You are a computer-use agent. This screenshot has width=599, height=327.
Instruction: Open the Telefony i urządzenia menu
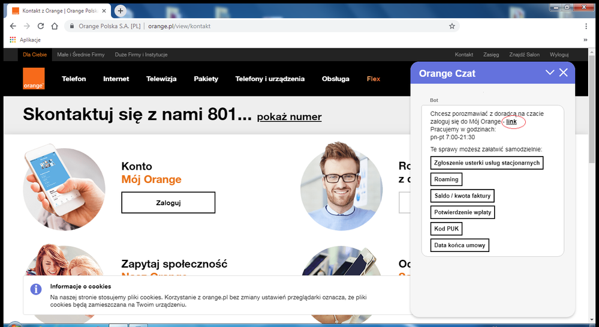pyautogui.click(x=270, y=79)
